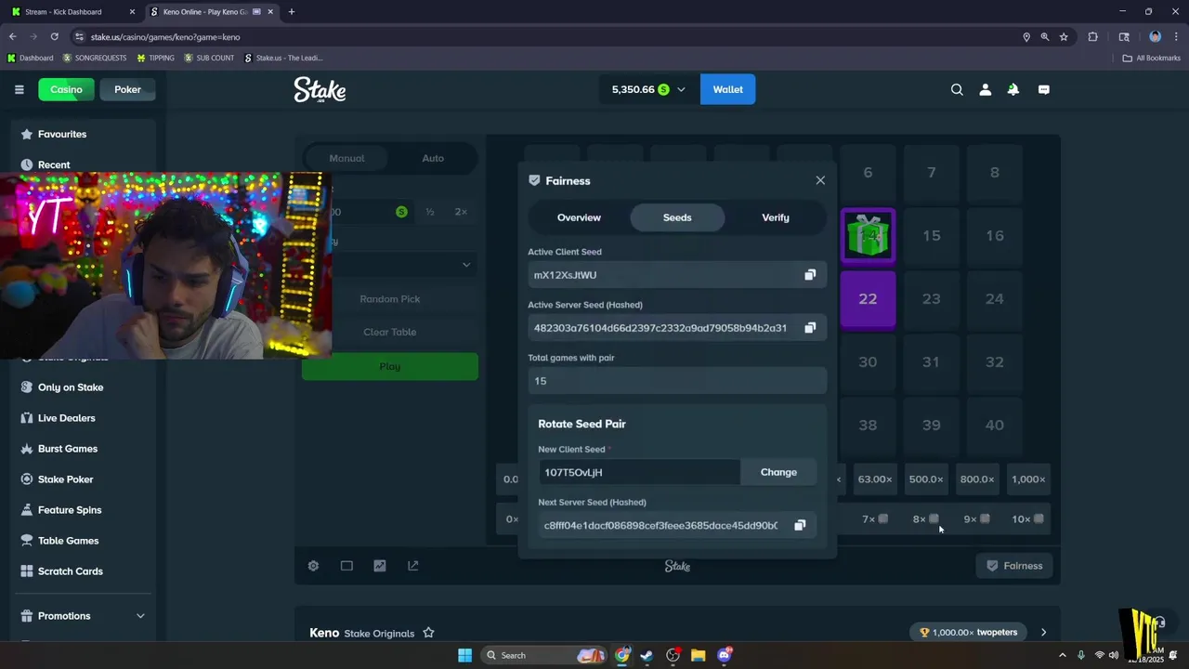Viewport: 1189px width, 669px height.
Task: Open live stats chart icon
Action: coord(380,566)
